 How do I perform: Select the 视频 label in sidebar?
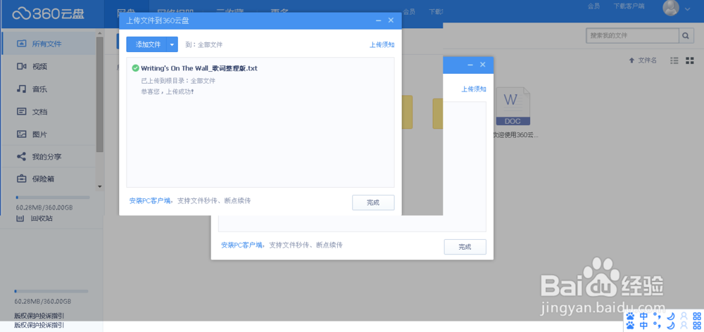[40, 67]
